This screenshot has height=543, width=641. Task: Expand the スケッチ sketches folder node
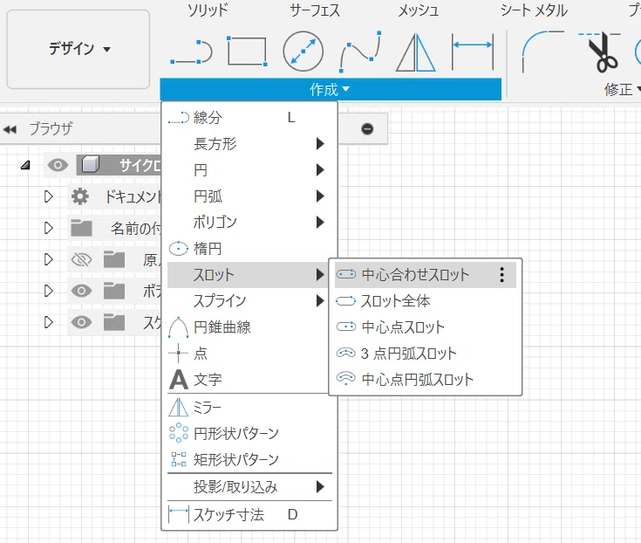49,322
